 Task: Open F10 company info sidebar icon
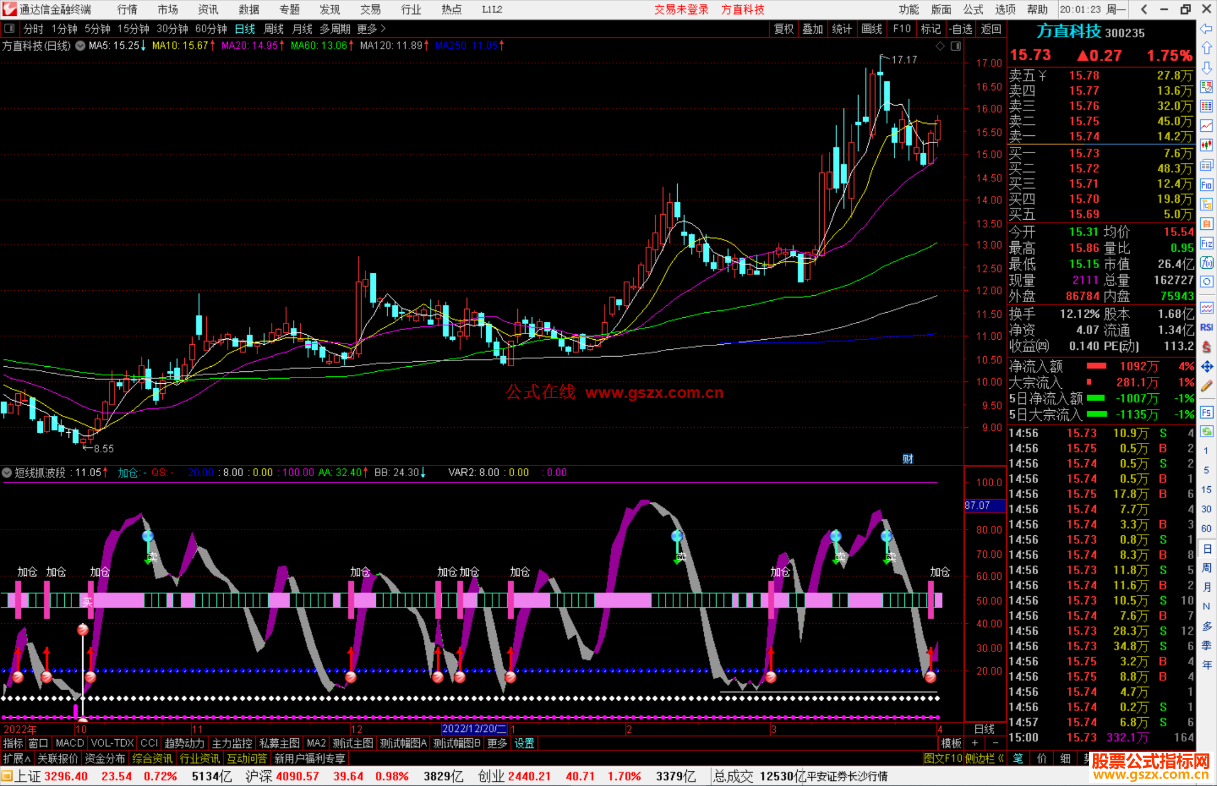pyautogui.click(x=1206, y=185)
